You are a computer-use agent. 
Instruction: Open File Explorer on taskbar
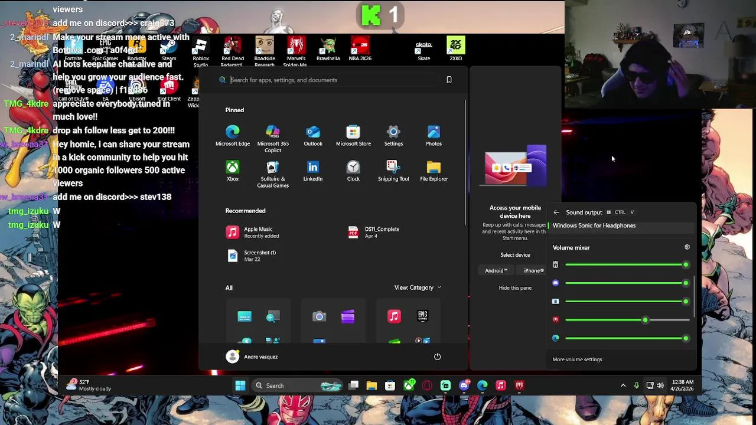click(372, 385)
